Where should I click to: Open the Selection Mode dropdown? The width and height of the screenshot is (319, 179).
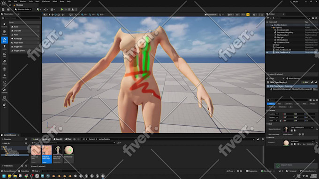[x=23, y=9]
